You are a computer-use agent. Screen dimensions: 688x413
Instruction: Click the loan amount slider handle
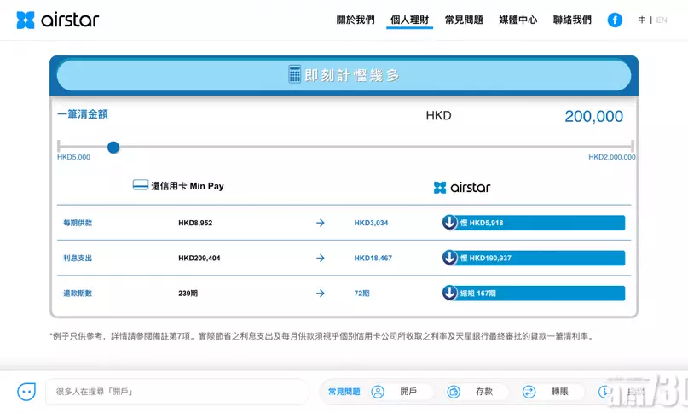click(x=113, y=147)
